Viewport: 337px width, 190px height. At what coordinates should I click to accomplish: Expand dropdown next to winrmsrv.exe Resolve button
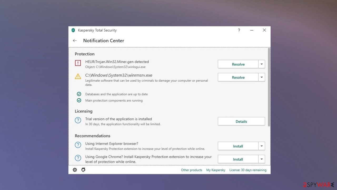(x=262, y=77)
